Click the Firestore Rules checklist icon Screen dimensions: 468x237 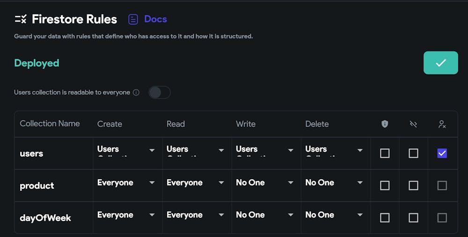[x=21, y=19]
